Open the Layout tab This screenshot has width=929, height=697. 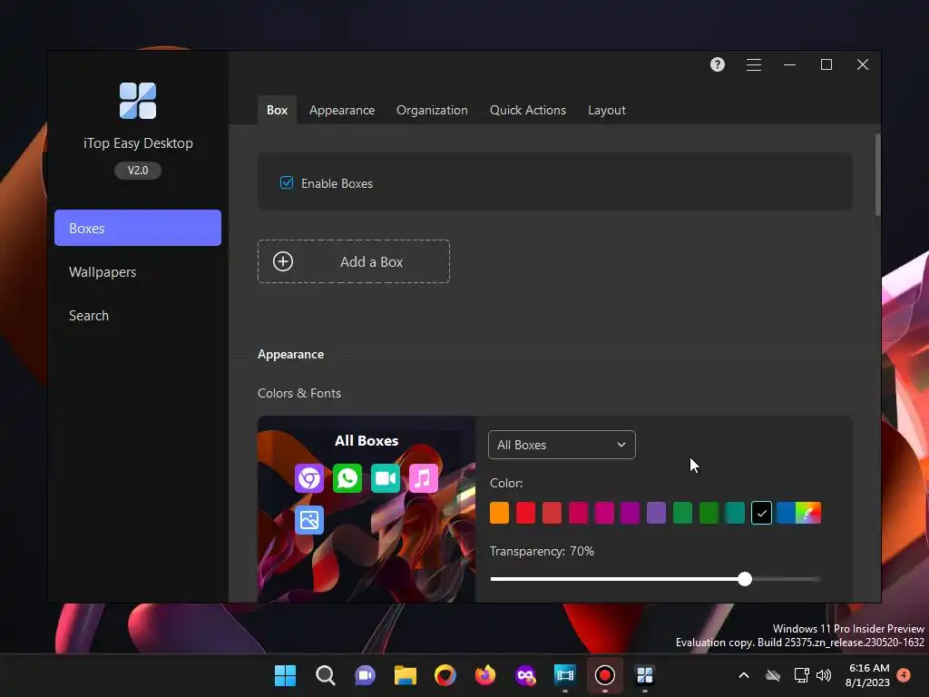607,110
